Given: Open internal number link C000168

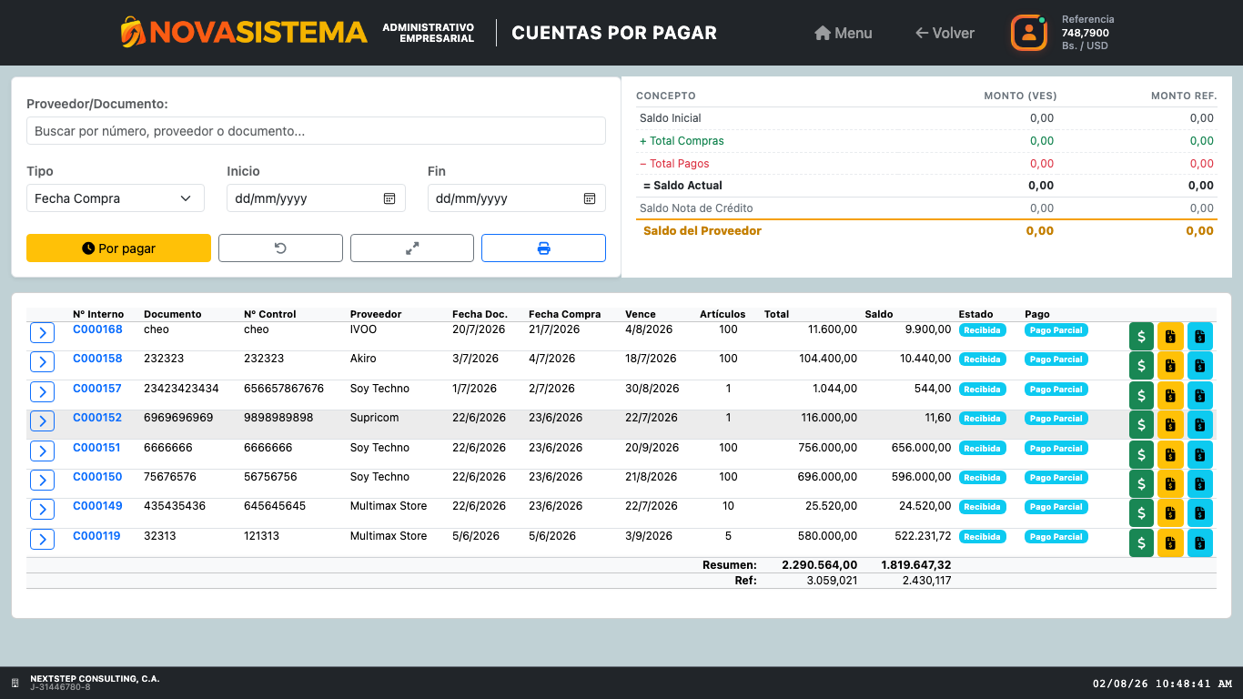Looking at the screenshot, I should [x=97, y=329].
